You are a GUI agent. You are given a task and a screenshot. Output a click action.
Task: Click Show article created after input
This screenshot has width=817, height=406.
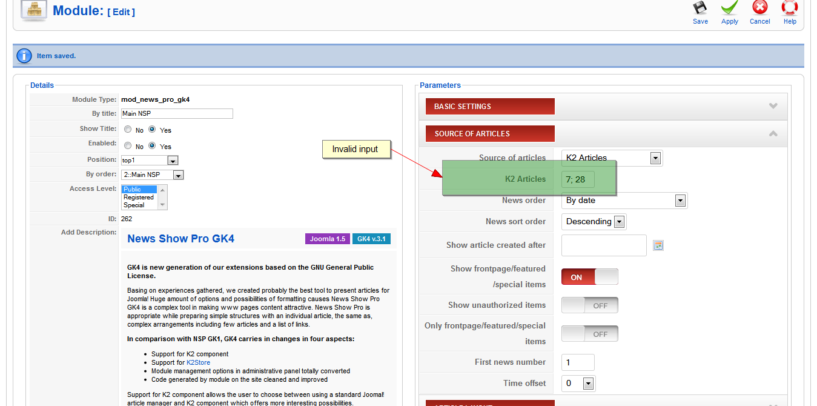pyautogui.click(x=604, y=245)
